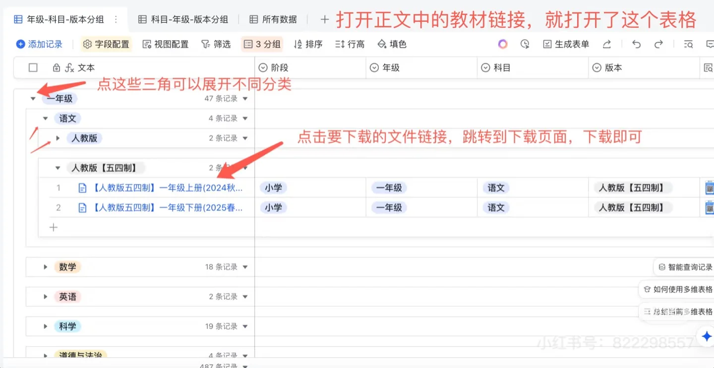Open the 3 分组 grouping settings
Image resolution: width=714 pixels, height=368 pixels.
(x=262, y=44)
